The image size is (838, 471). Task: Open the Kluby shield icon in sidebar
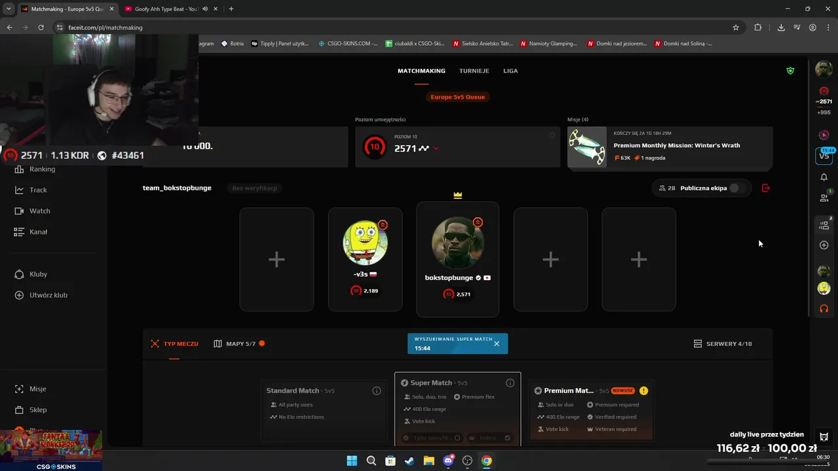click(19, 274)
